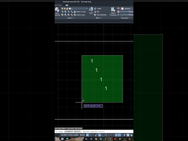Click the Match Layer tool

80,15
